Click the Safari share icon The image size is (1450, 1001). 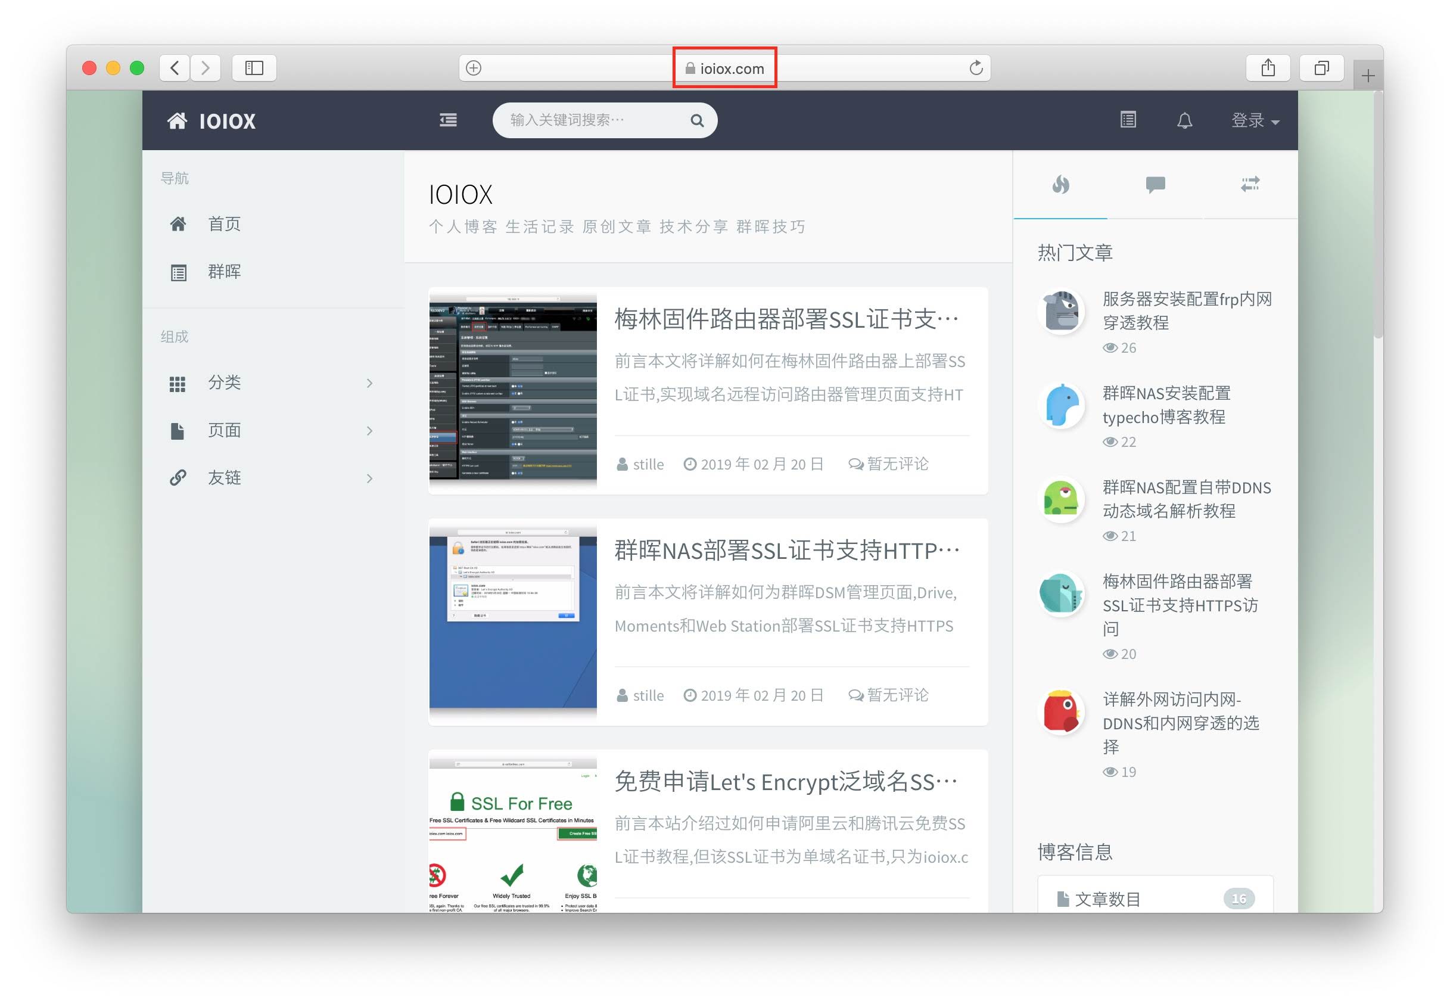point(1268,68)
